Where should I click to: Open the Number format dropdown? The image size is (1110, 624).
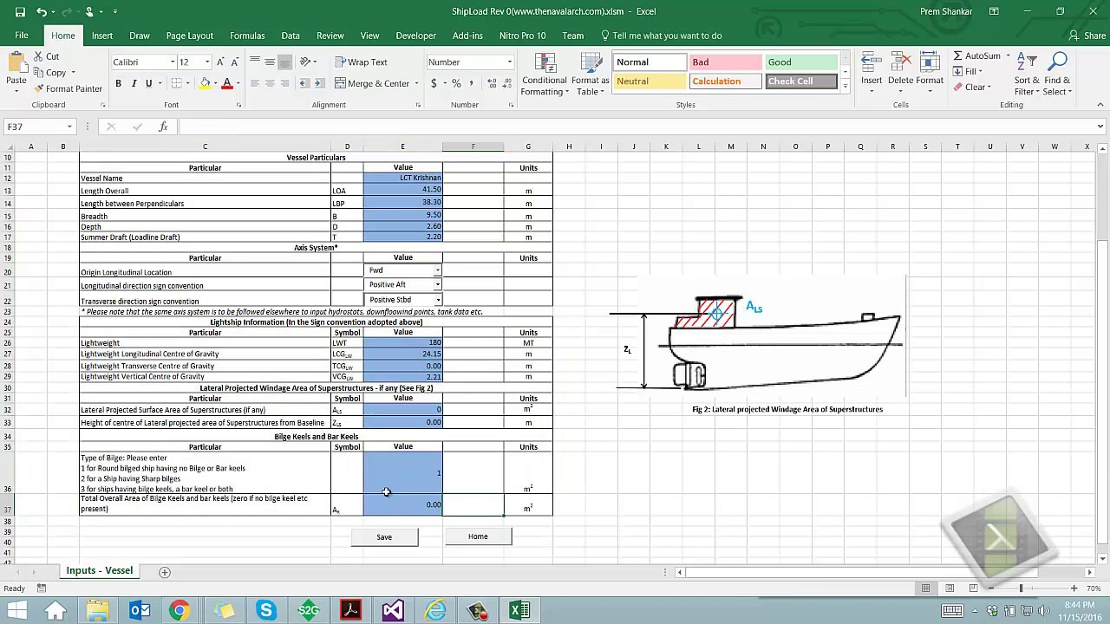point(509,62)
